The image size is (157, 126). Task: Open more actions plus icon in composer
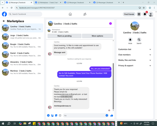[48, 116]
